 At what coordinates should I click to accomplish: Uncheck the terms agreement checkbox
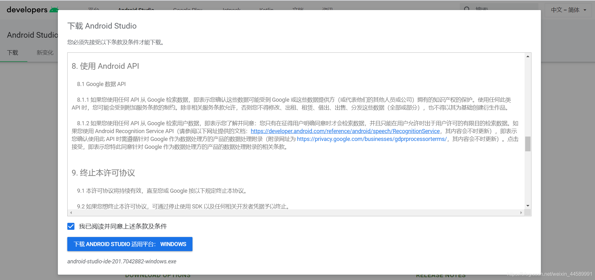[71, 226]
